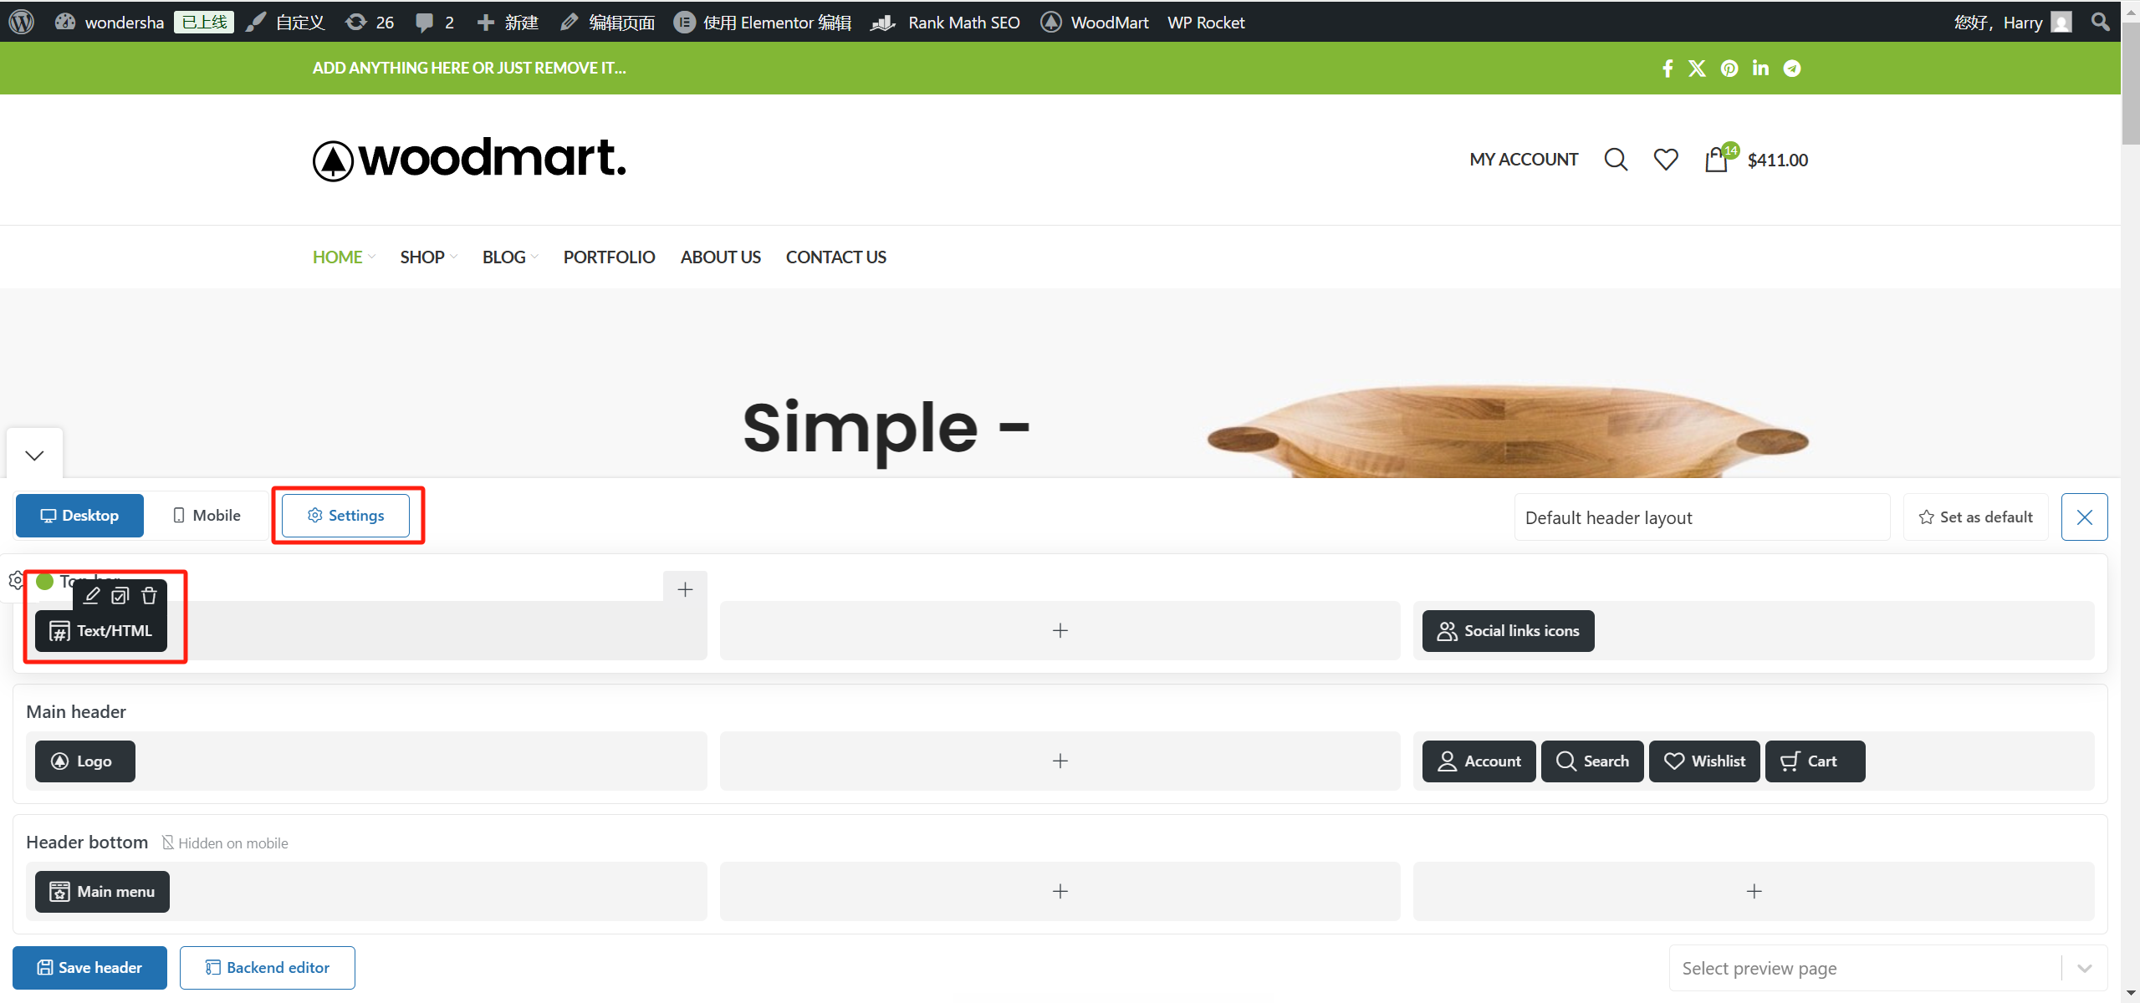
Task: Add element to Main header center column
Action: click(1060, 761)
